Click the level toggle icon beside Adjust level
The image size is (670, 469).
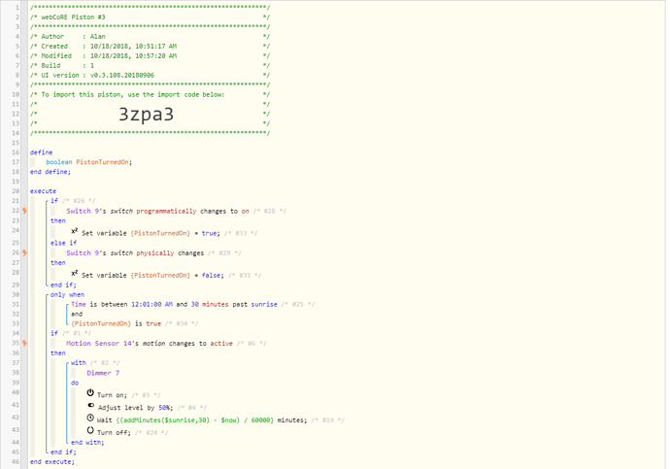pos(91,405)
